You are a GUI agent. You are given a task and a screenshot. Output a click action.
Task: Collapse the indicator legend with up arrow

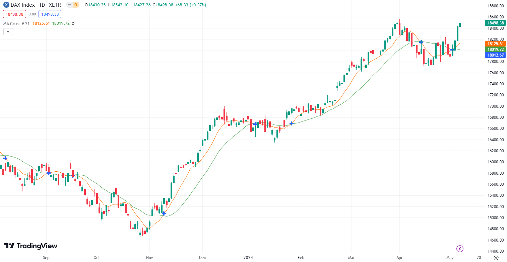pyautogui.click(x=8, y=32)
